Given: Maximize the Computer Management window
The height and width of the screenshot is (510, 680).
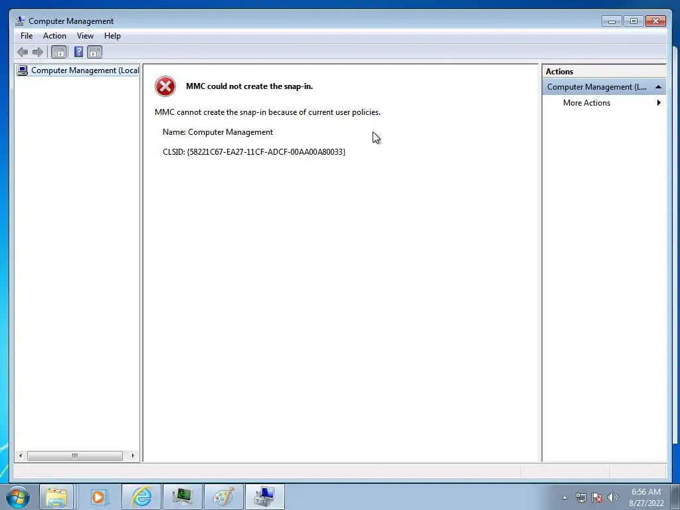Looking at the screenshot, I should [634, 21].
